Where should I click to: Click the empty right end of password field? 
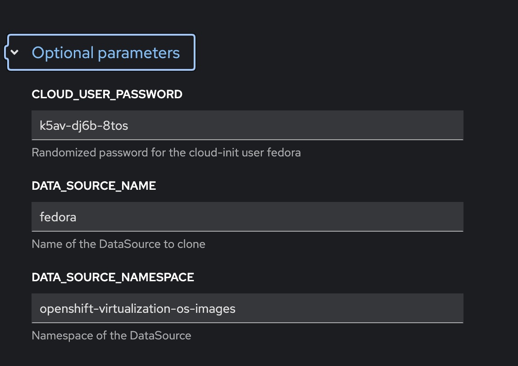tap(405, 125)
